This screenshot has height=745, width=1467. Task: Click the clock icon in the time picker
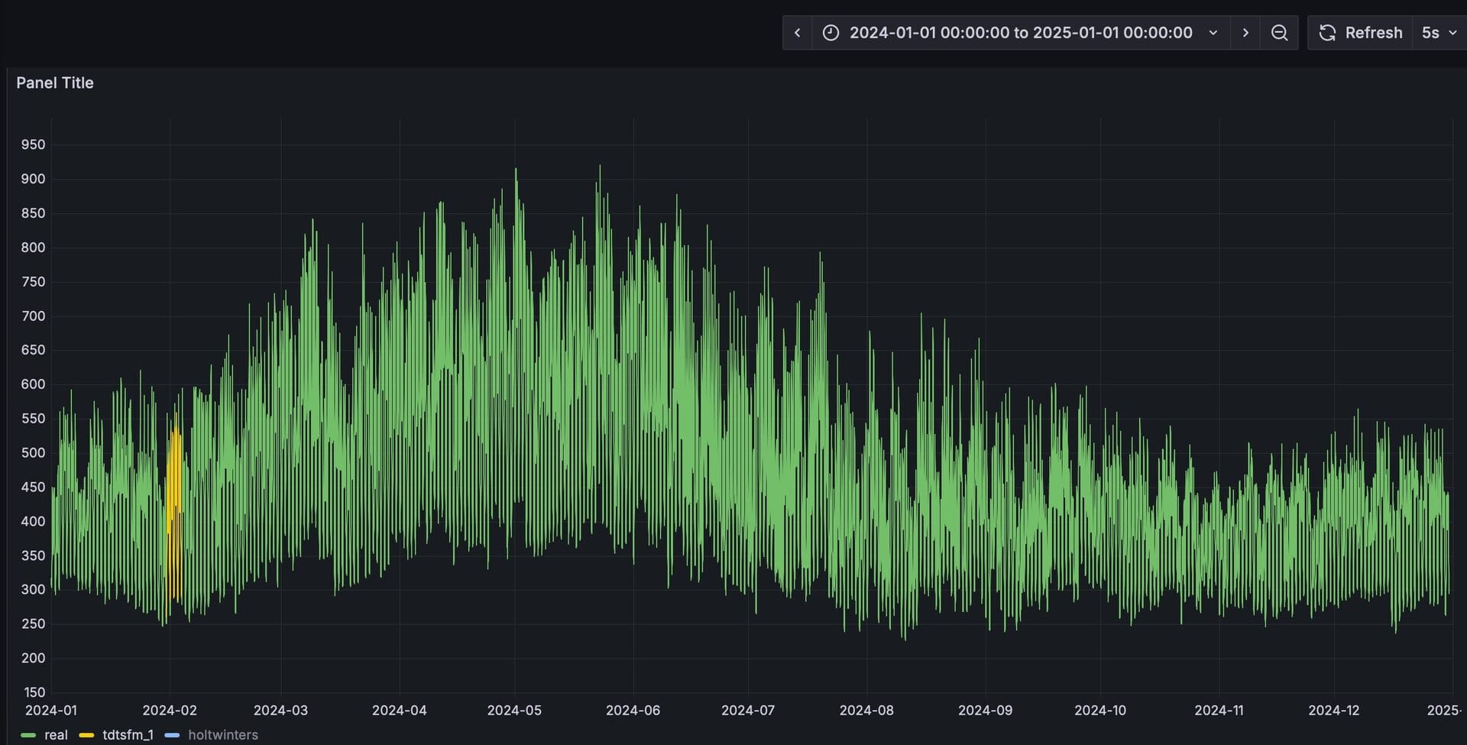click(831, 33)
